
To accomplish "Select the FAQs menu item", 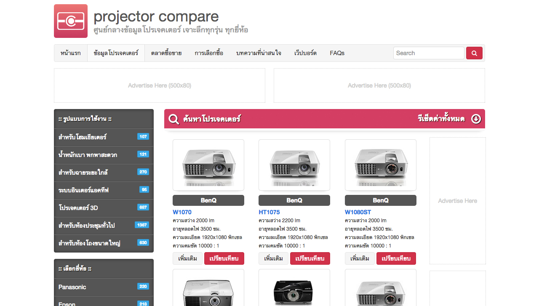I will click(x=337, y=53).
